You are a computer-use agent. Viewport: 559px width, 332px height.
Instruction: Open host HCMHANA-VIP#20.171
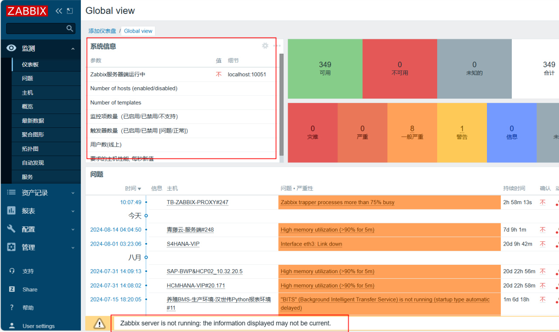tap(196, 286)
